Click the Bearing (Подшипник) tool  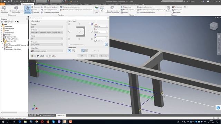coord(126,7)
